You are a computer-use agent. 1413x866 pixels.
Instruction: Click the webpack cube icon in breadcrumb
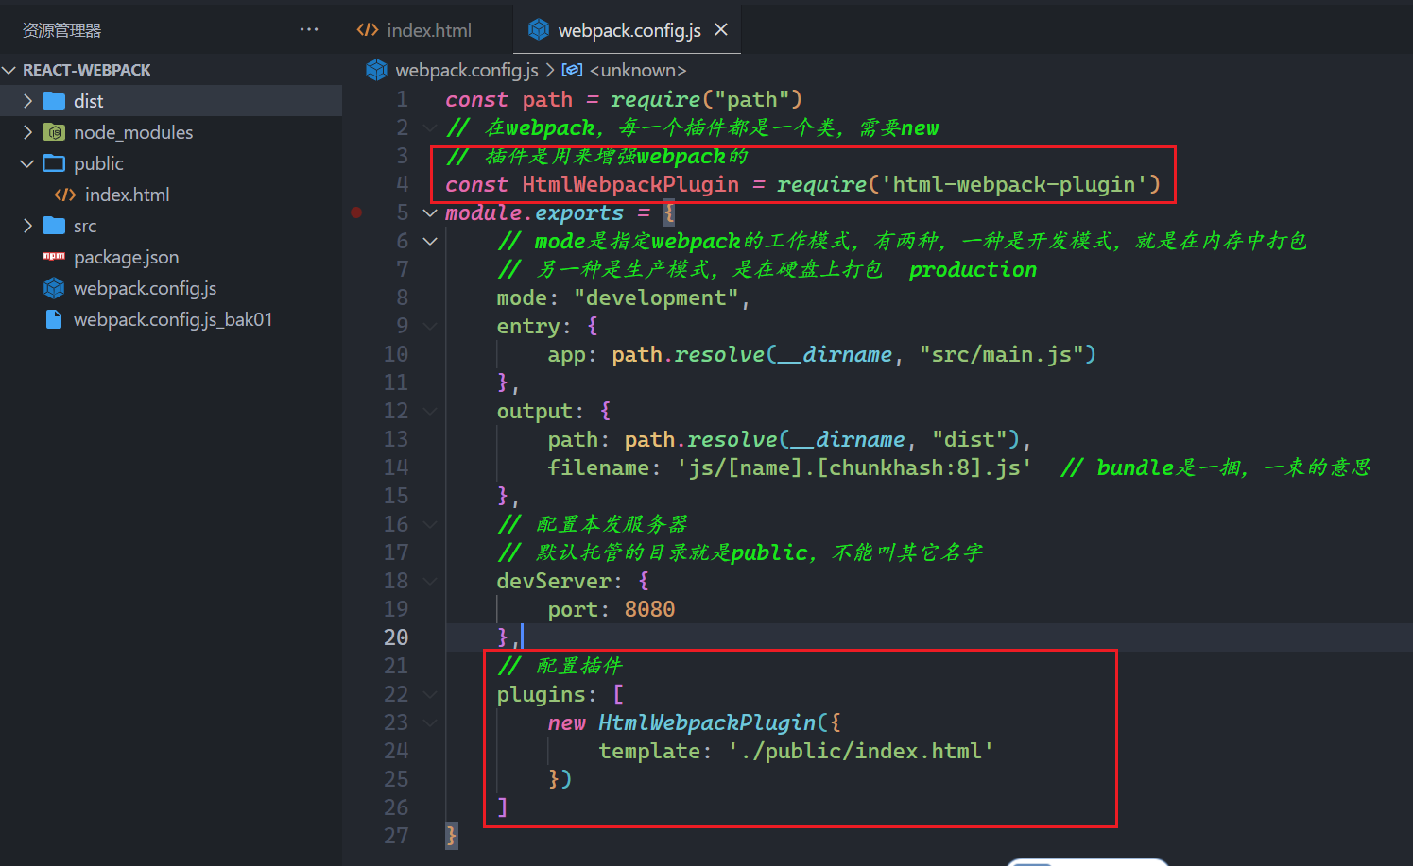tap(377, 70)
